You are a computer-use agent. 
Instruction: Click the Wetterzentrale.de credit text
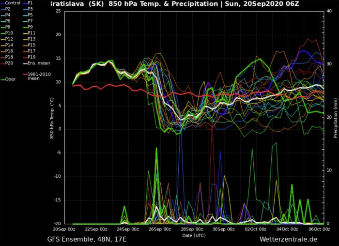click(x=289, y=240)
